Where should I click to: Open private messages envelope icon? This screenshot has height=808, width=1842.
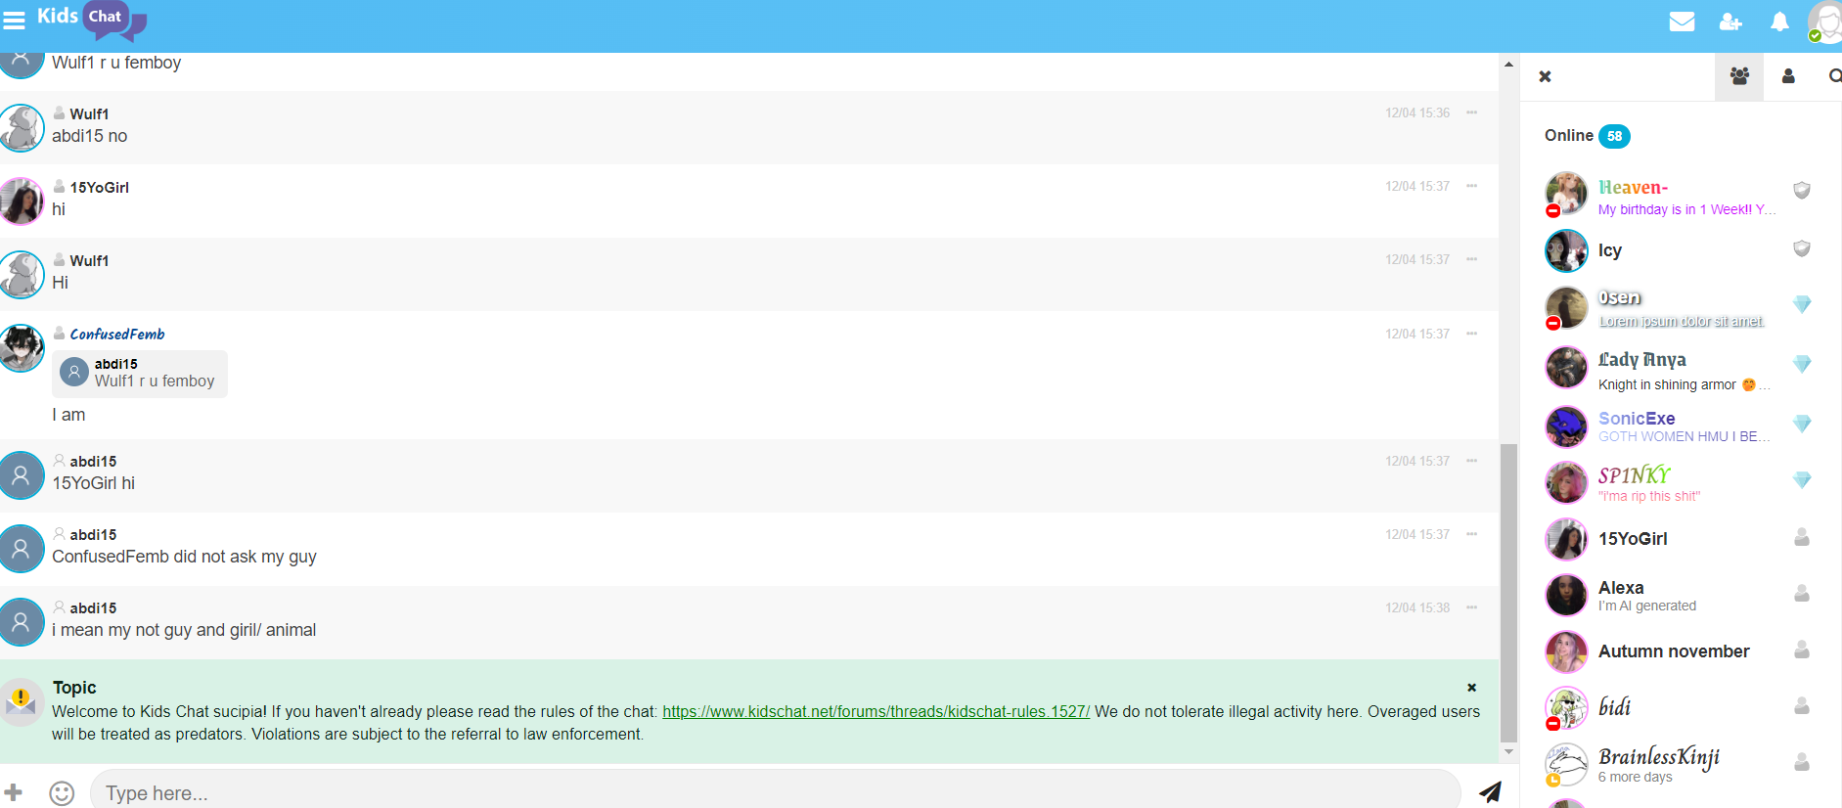1682,22
